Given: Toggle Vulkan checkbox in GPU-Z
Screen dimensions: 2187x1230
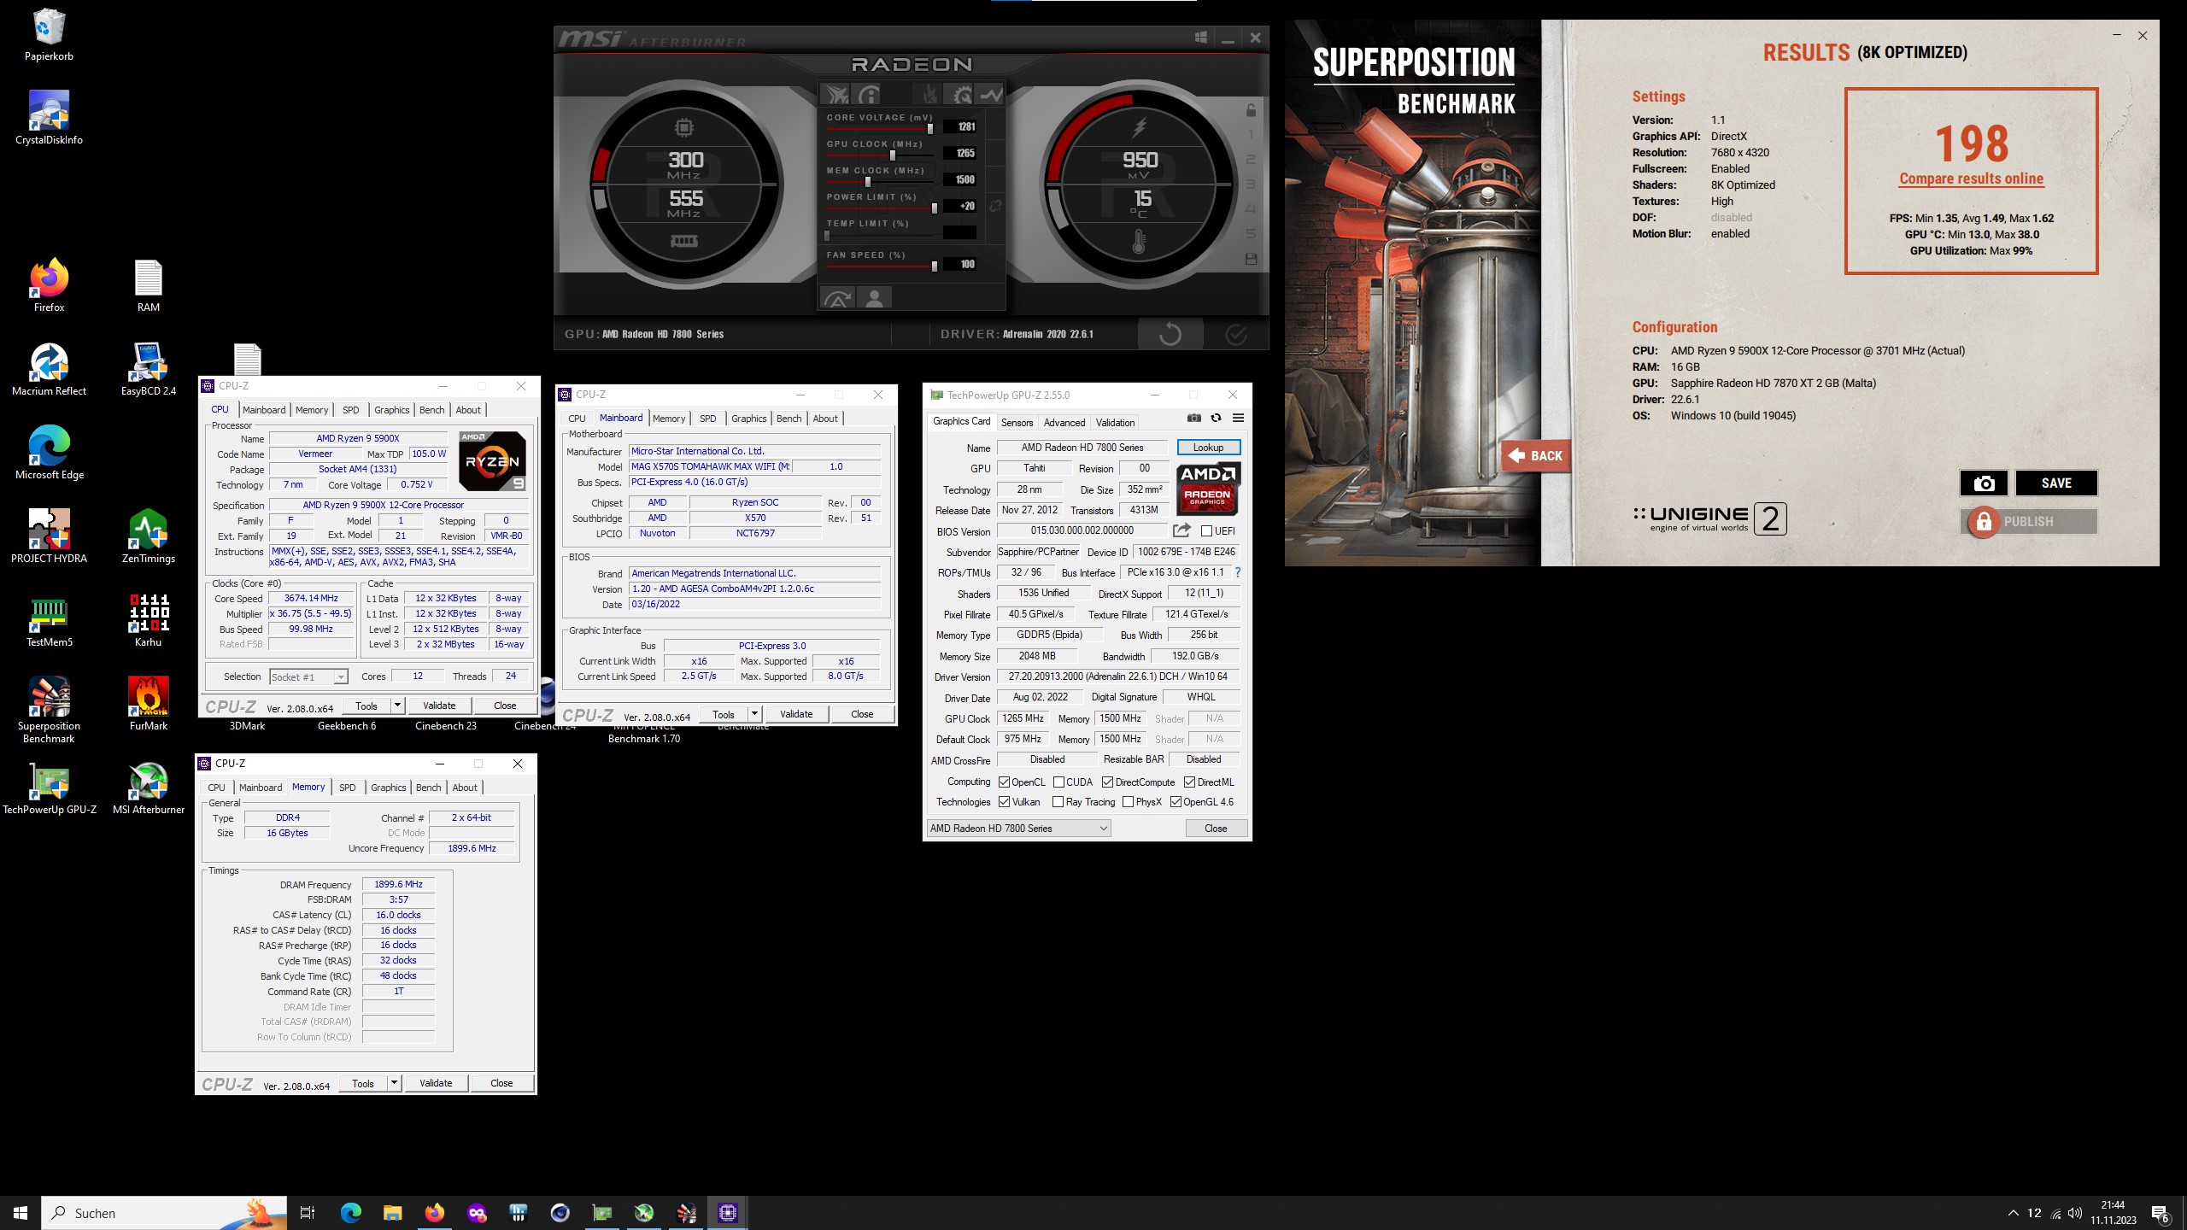Looking at the screenshot, I should [1005, 802].
